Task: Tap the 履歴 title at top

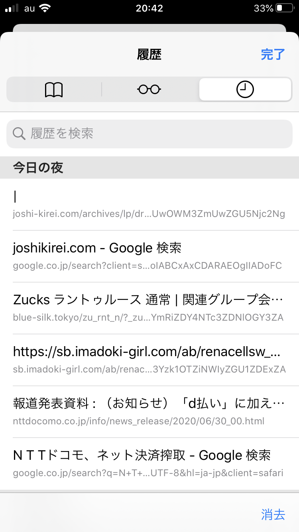Action: pyautogui.click(x=149, y=55)
